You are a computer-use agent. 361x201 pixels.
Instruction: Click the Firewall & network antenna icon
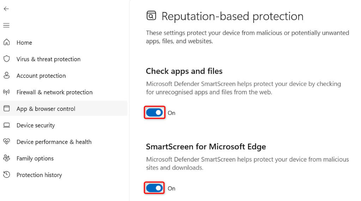tap(6, 92)
